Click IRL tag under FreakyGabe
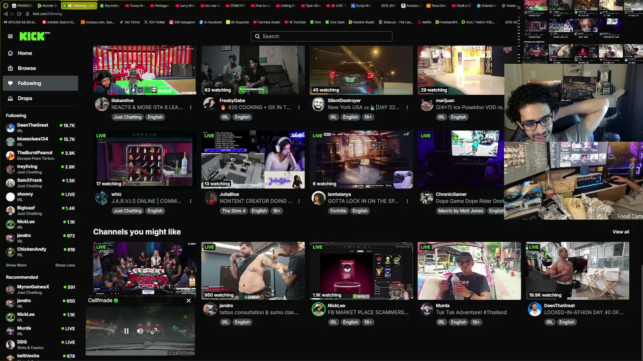Image resolution: width=643 pixels, height=361 pixels. 225,117
